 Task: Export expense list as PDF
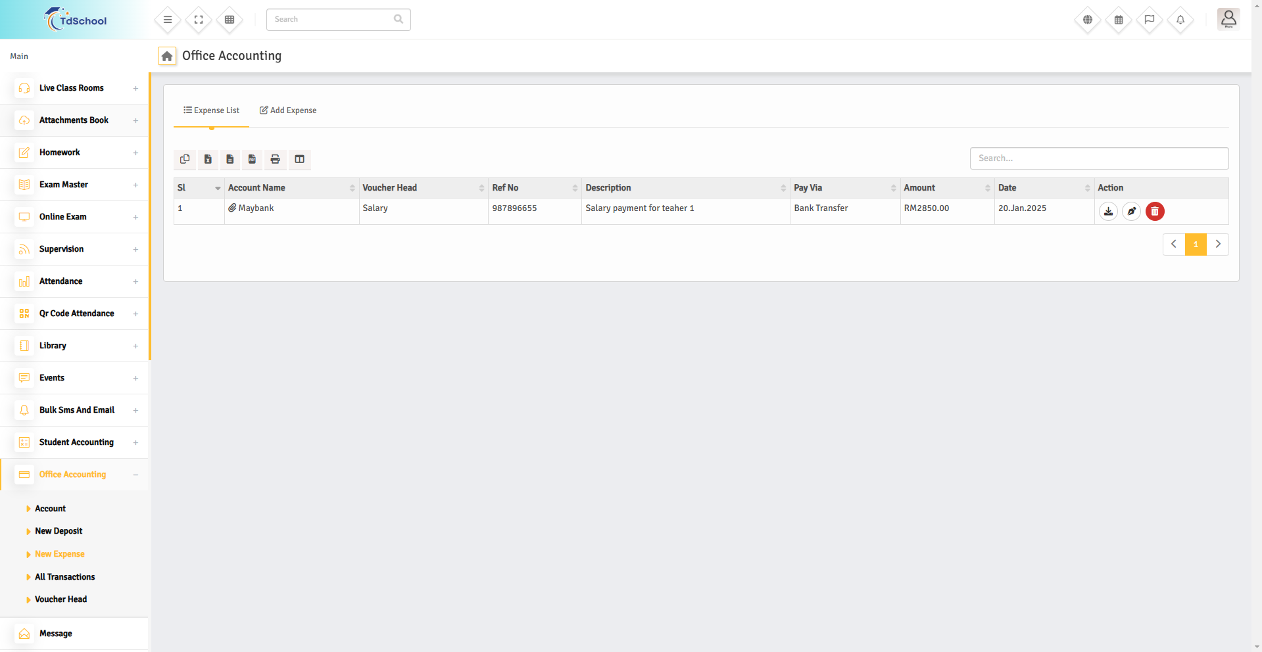coord(252,159)
